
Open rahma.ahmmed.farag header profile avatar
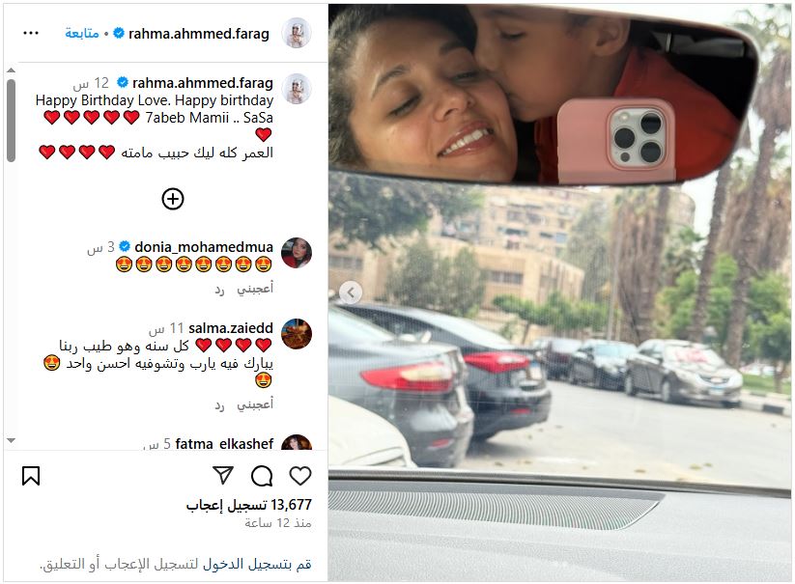297,34
